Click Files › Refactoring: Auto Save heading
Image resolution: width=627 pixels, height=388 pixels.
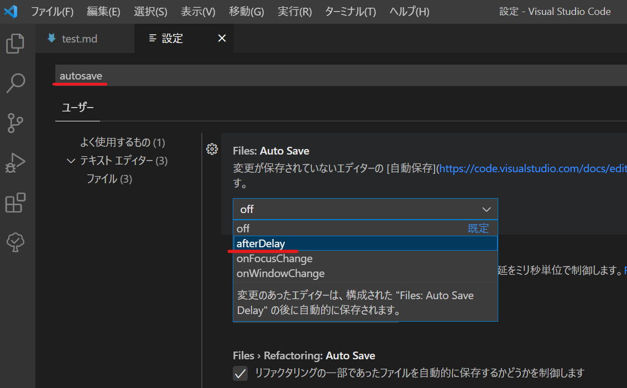(x=304, y=355)
